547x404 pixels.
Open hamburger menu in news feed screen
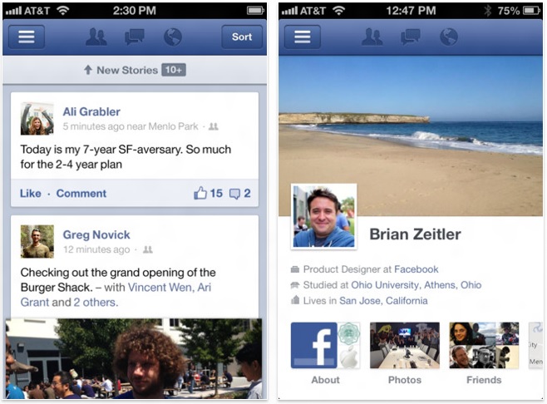tap(27, 37)
